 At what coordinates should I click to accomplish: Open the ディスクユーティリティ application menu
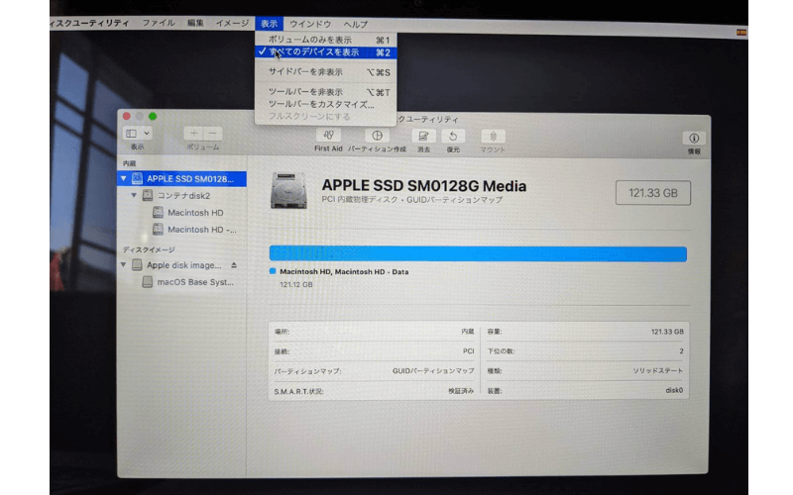coord(90,23)
